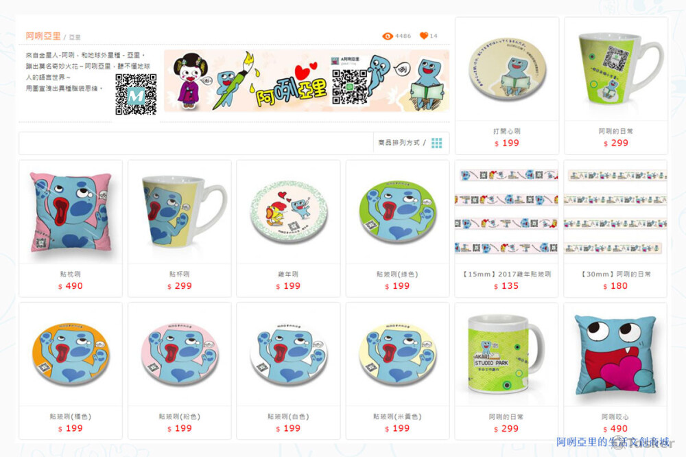View the 15mm 2017 washi tape item
The width and height of the screenshot is (686, 457).
[x=506, y=212]
